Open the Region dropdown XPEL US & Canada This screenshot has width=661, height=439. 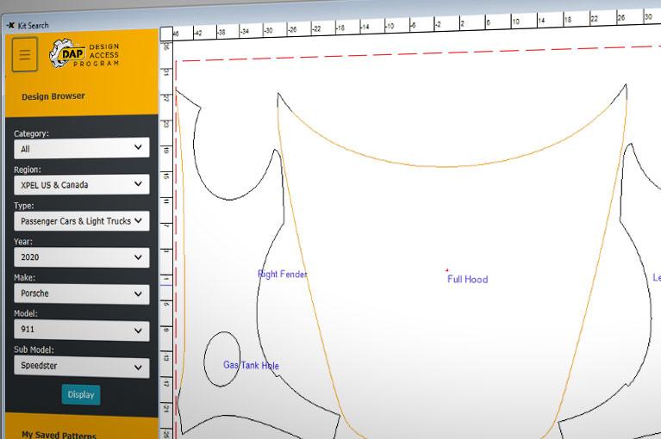point(81,184)
